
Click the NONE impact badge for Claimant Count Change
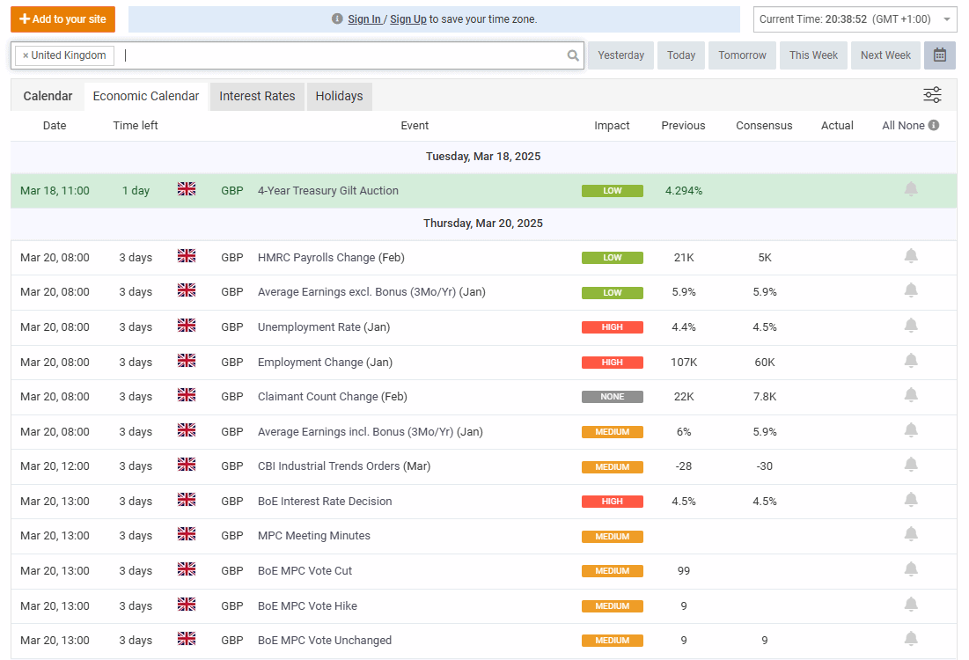click(x=612, y=397)
